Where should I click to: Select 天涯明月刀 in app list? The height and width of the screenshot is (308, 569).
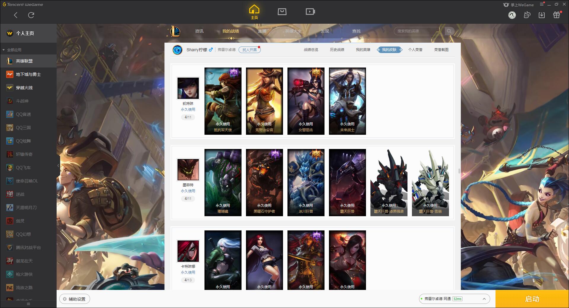pyautogui.click(x=28, y=208)
